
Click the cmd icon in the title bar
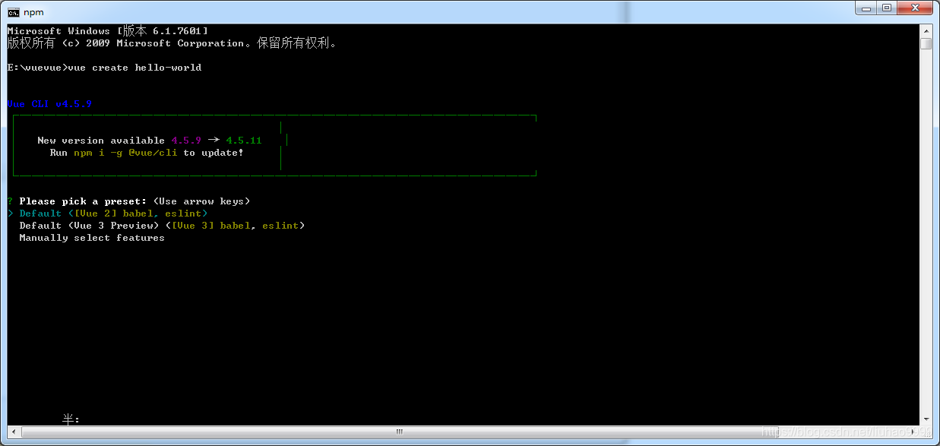point(14,12)
